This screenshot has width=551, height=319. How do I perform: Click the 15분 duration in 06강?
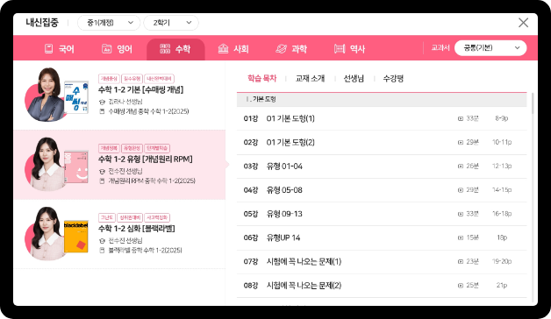[472, 237]
